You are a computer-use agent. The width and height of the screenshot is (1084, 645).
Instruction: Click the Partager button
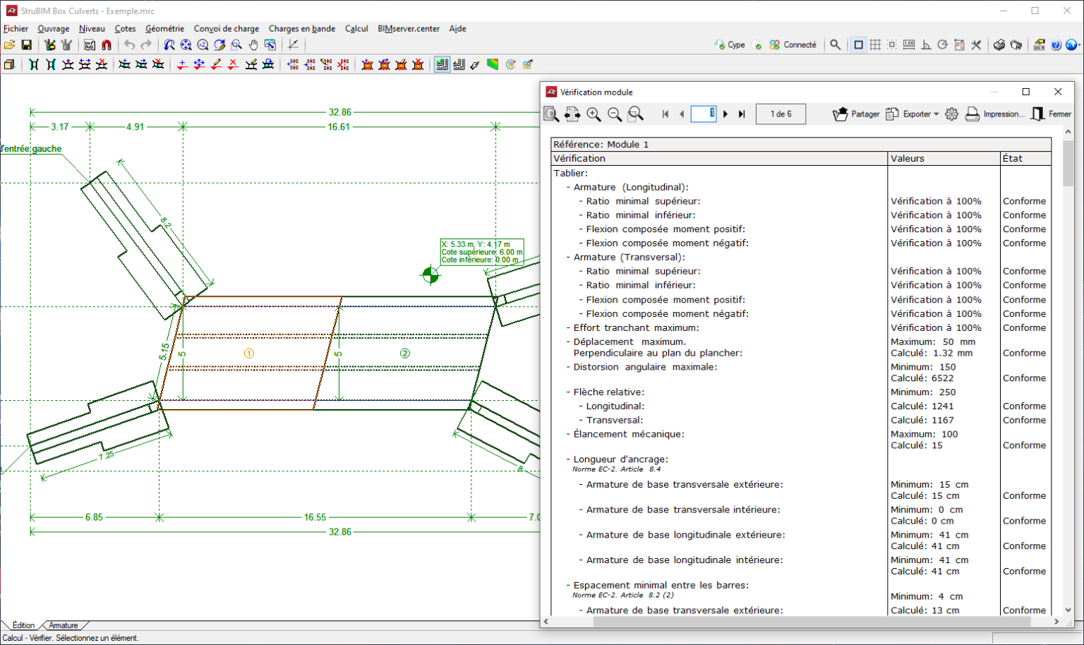coord(856,114)
